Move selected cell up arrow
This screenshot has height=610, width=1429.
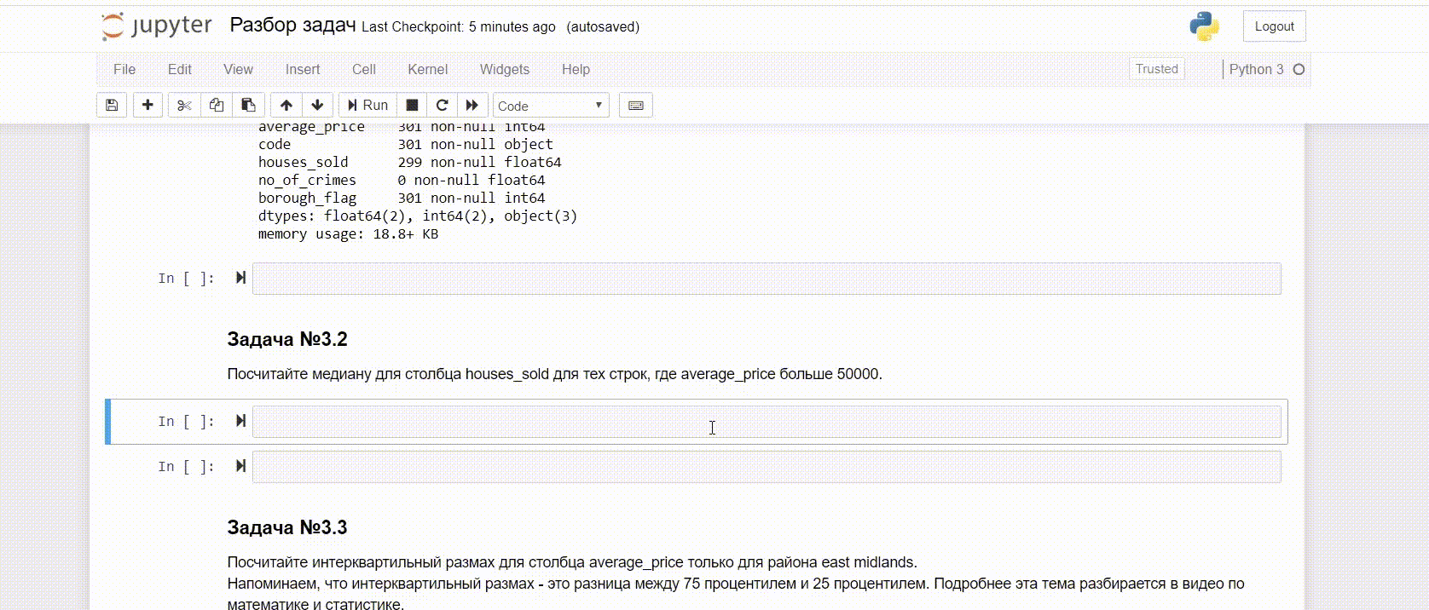[x=286, y=105]
